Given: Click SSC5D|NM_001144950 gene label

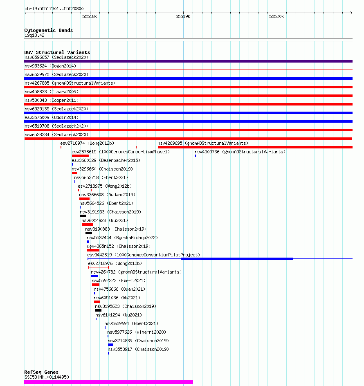Looking at the screenshot, I should (x=47, y=377).
